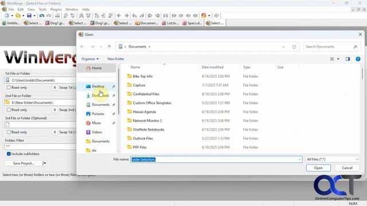Viewport: 367px width, 206px height.
Task: Show the preview pane in Open dialog
Action: point(348,59)
